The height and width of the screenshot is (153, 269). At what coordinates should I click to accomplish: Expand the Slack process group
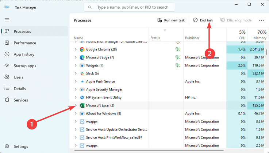coord(76,73)
